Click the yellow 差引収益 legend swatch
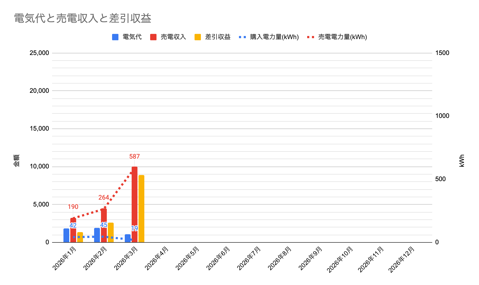This screenshot has width=479, height=285. [x=198, y=37]
